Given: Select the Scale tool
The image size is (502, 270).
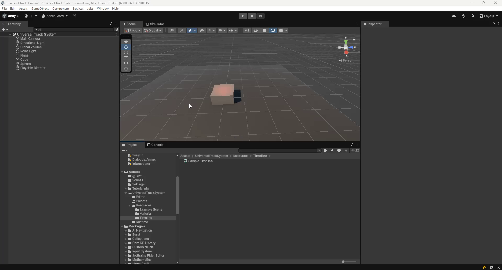Looking at the screenshot, I should point(126,58).
